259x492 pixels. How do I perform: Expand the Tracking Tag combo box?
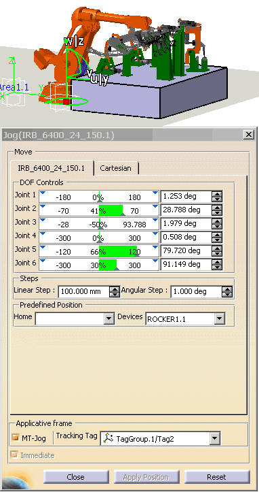[x=214, y=438]
